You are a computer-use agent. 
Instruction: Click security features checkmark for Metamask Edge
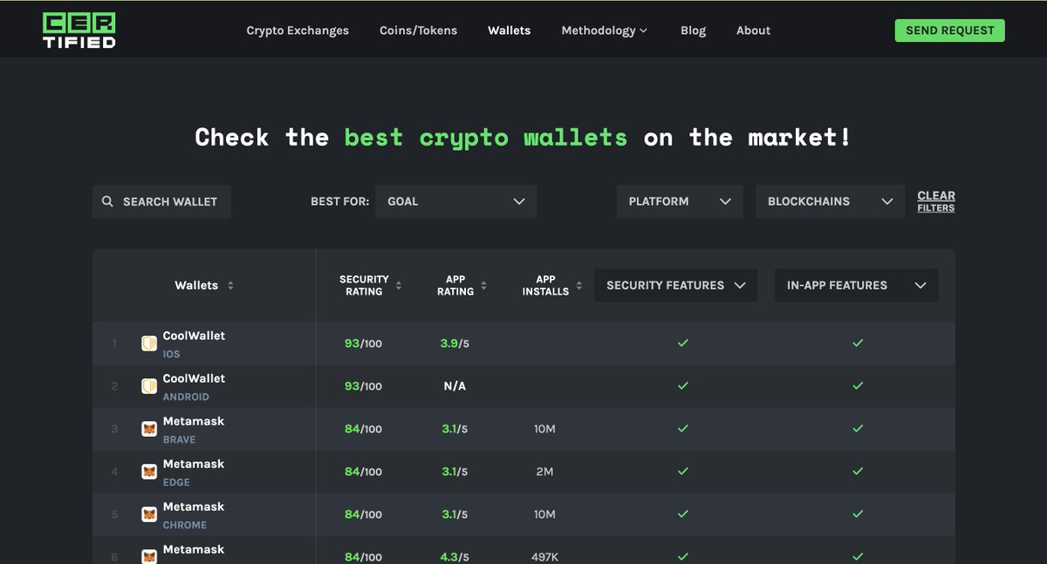(x=683, y=472)
